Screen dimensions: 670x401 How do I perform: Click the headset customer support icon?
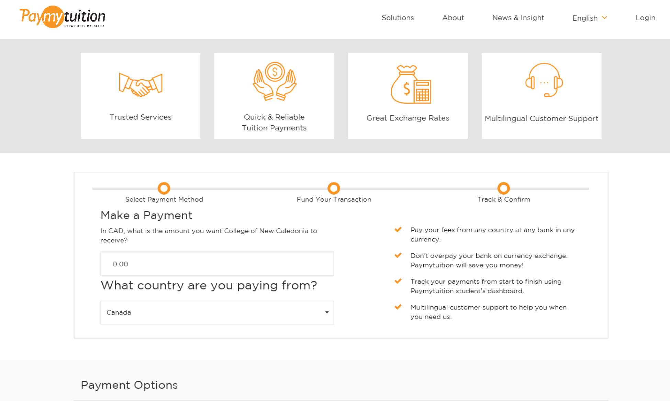tap(544, 80)
